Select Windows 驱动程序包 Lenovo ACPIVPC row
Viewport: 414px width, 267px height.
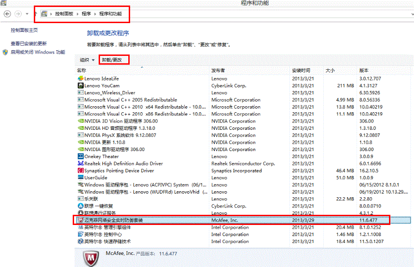point(243,185)
